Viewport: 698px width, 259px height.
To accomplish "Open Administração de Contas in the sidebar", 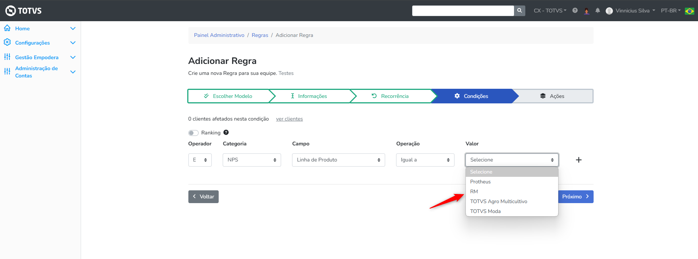I will point(37,72).
